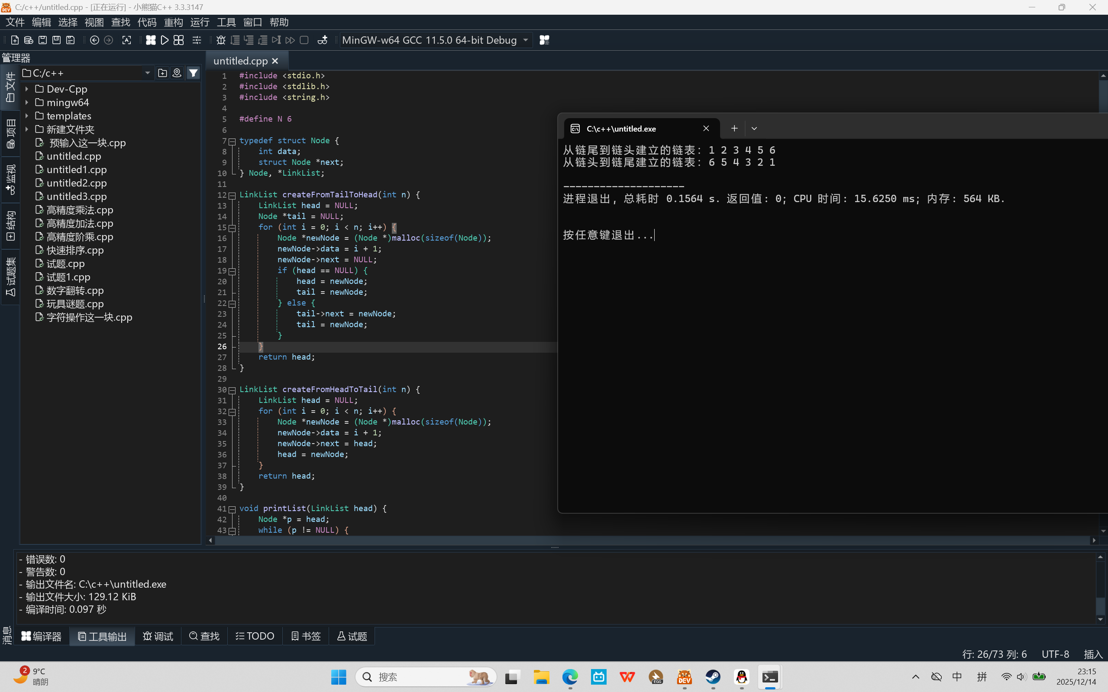
Task: Start debugging with the bug icon
Action: (221, 40)
